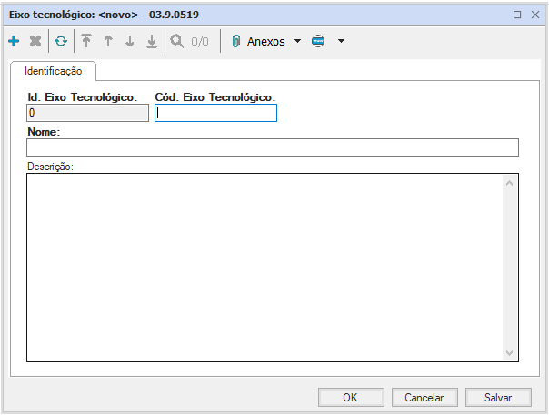Click into the Nome text field
The height and width of the screenshot is (416, 549).
tap(273, 147)
